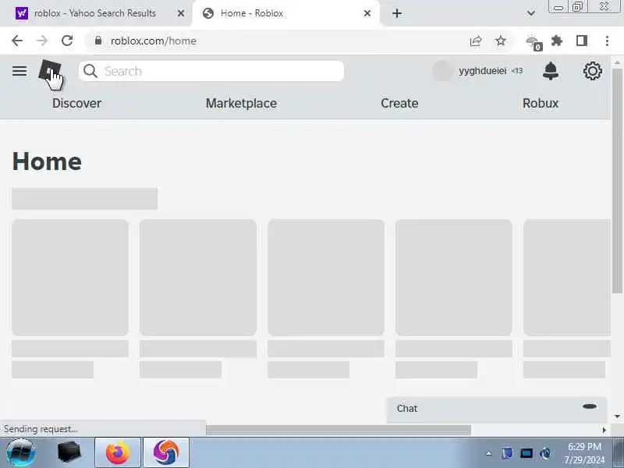624x468 pixels.
Task: Reload the current page
Action: tap(67, 41)
